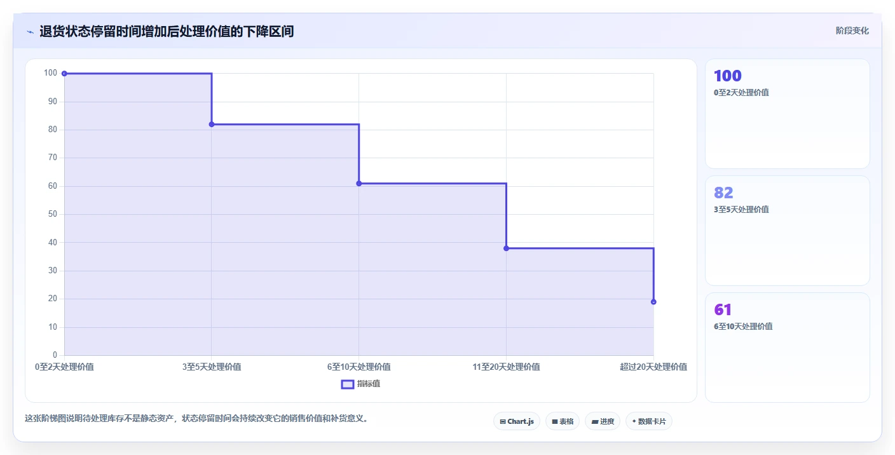Click the data point at 0至2天 (100)
895x455 pixels.
pos(64,74)
